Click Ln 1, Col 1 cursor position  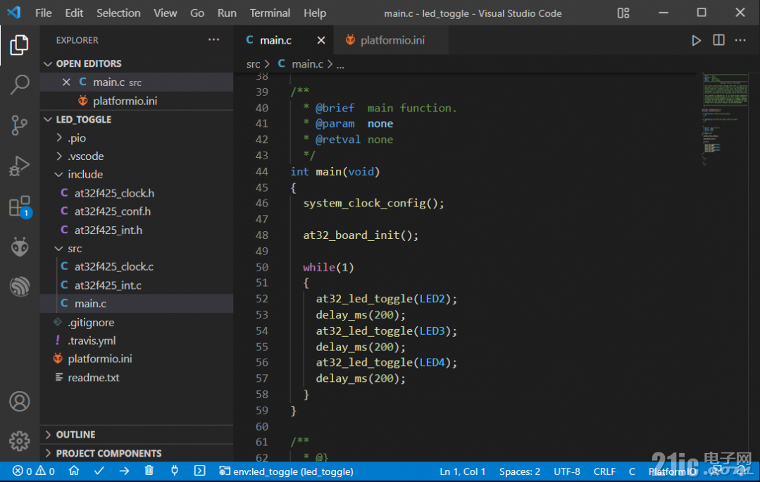pos(462,471)
